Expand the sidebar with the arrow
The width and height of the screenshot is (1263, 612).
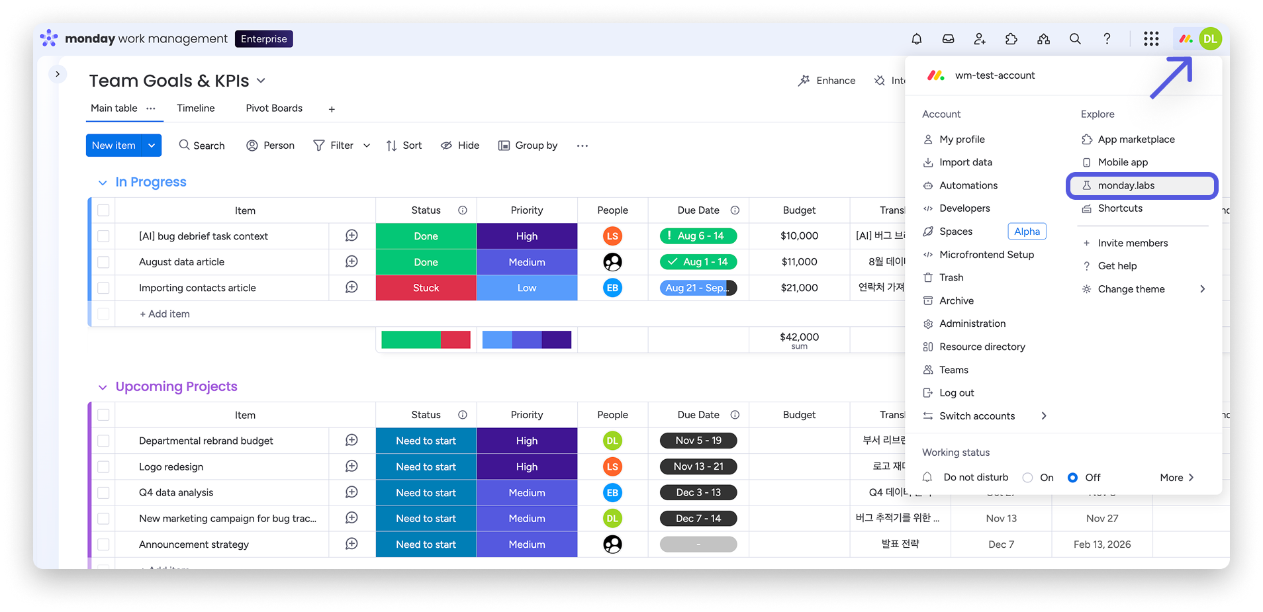click(58, 74)
